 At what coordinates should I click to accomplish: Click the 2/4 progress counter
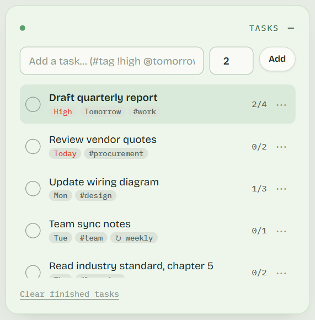pyautogui.click(x=259, y=105)
